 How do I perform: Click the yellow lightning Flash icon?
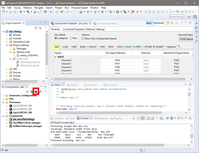[75, 12]
